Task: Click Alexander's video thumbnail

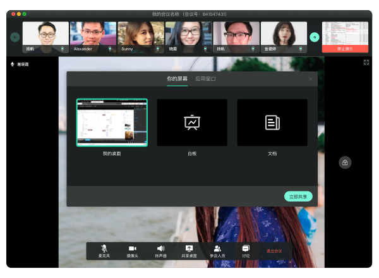Action: point(93,36)
